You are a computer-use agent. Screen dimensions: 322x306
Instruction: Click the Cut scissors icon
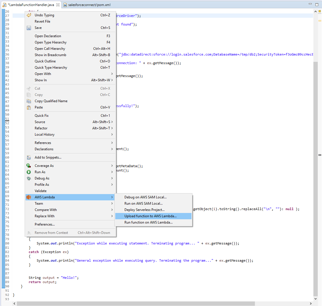(29, 88)
